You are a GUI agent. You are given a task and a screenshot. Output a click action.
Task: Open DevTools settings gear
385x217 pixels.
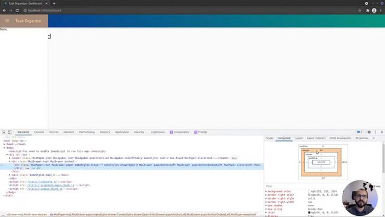point(369,132)
